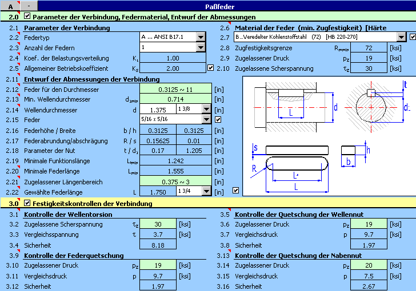Open the Wellendurchmesser 1 3/8 dropdown
The width and height of the screenshot is (416, 291).
(x=206, y=109)
